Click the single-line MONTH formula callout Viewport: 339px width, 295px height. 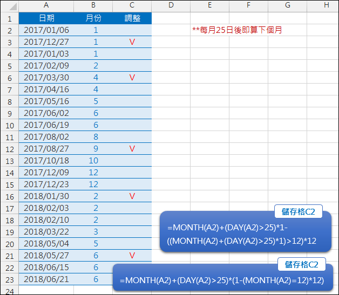[x=223, y=278]
